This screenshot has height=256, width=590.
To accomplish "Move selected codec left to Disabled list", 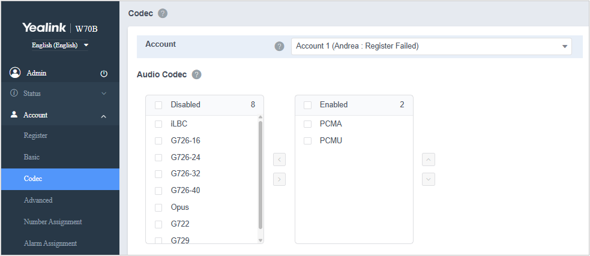I will [279, 160].
